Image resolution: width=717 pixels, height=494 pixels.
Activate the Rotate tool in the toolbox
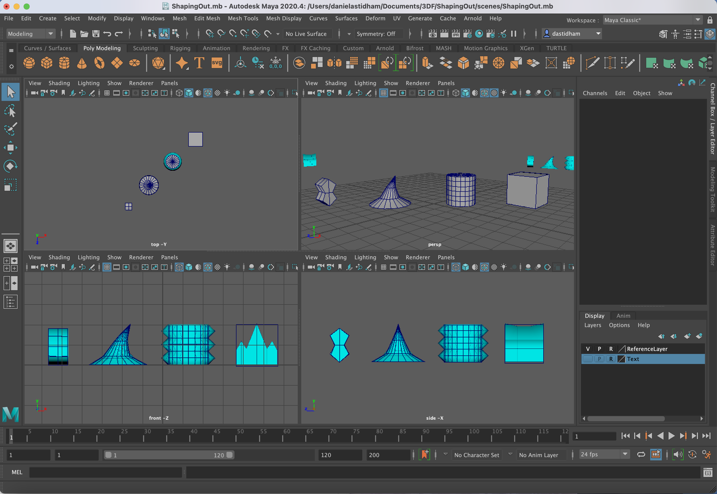pos(11,166)
